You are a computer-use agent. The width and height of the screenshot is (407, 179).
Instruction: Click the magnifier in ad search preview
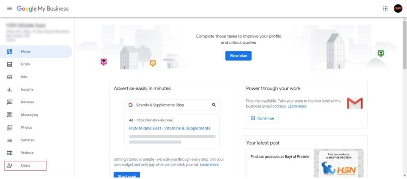[213, 105]
